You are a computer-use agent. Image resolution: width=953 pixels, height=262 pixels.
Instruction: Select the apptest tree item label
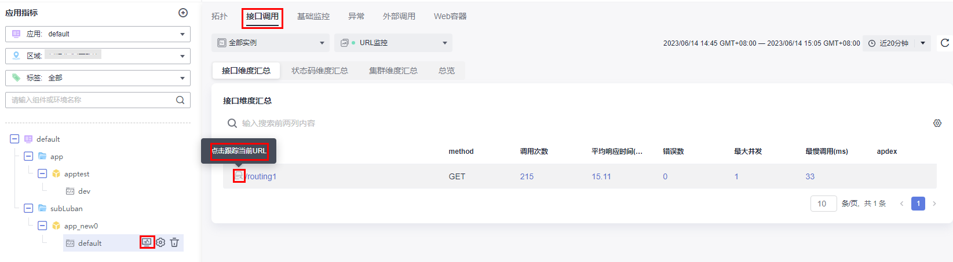[x=77, y=174]
